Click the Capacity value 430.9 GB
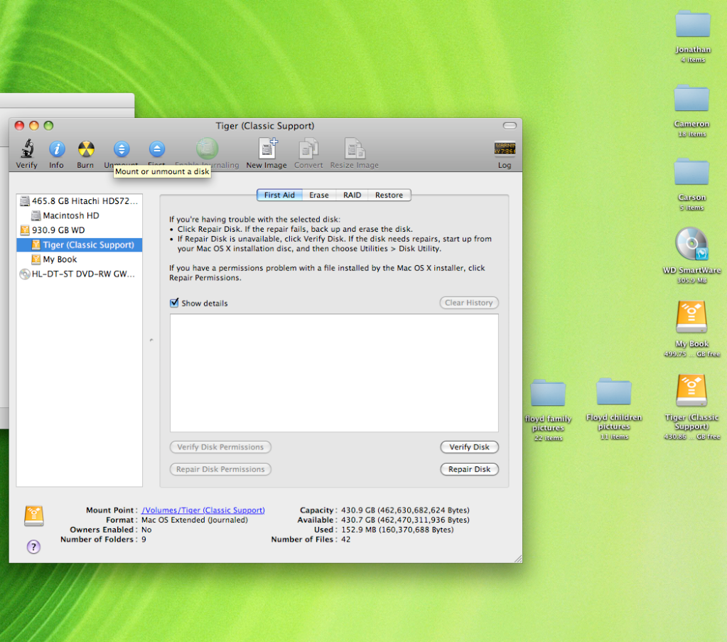The image size is (727, 642). pos(405,510)
